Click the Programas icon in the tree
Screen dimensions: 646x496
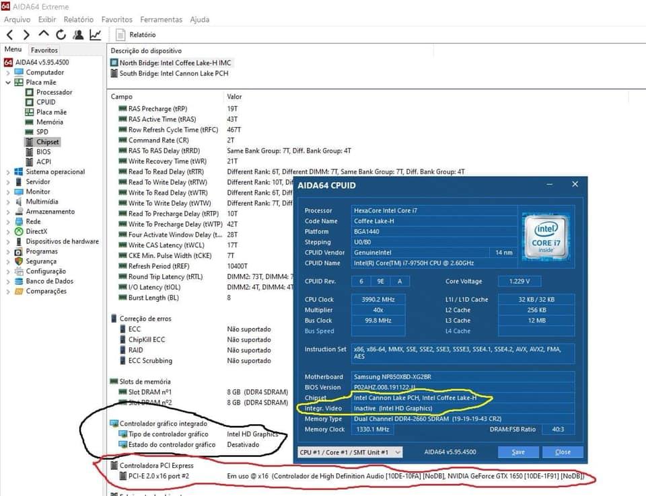(x=19, y=251)
